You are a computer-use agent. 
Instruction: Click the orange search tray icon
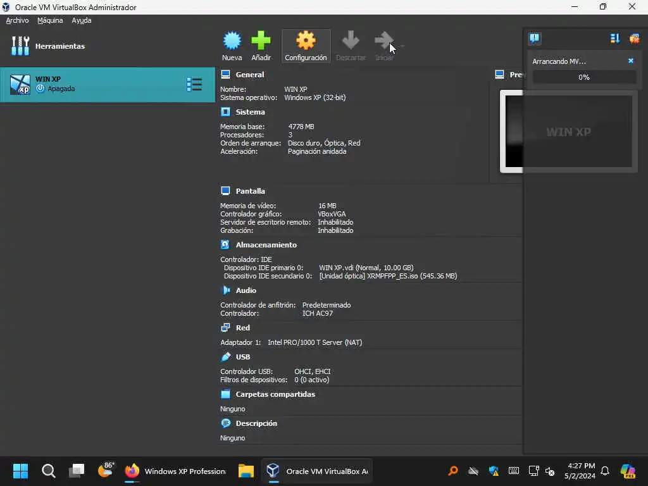[453, 471]
